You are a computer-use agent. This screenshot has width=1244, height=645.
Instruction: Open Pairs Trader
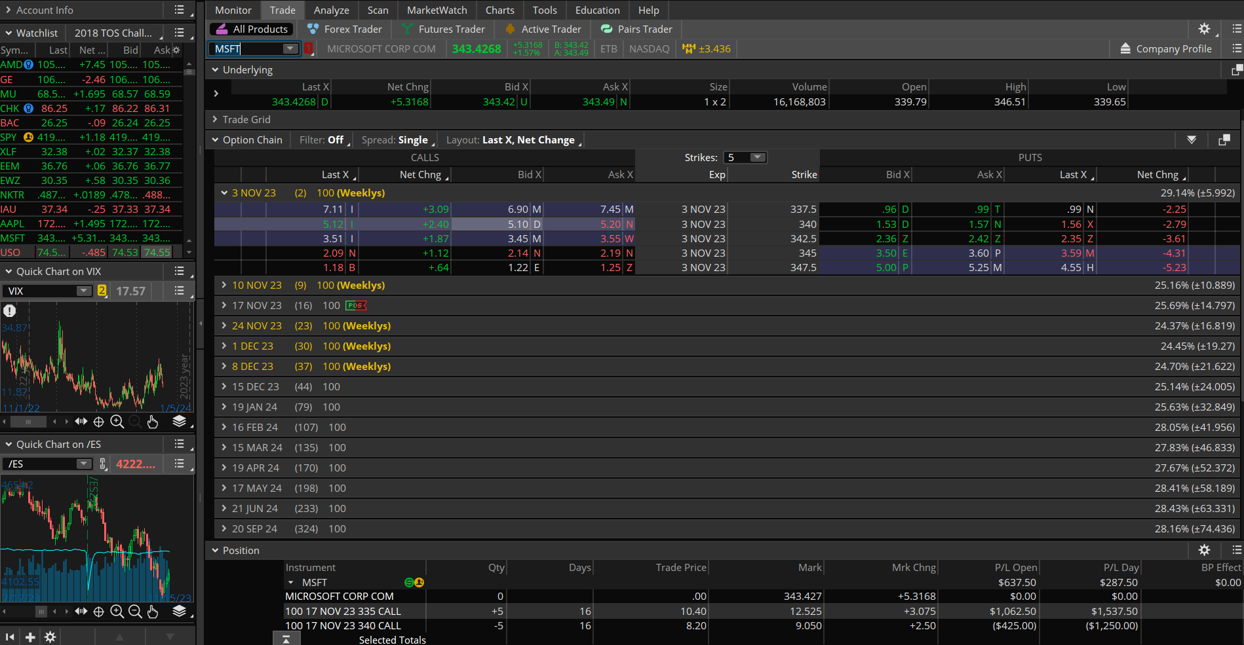click(x=637, y=29)
